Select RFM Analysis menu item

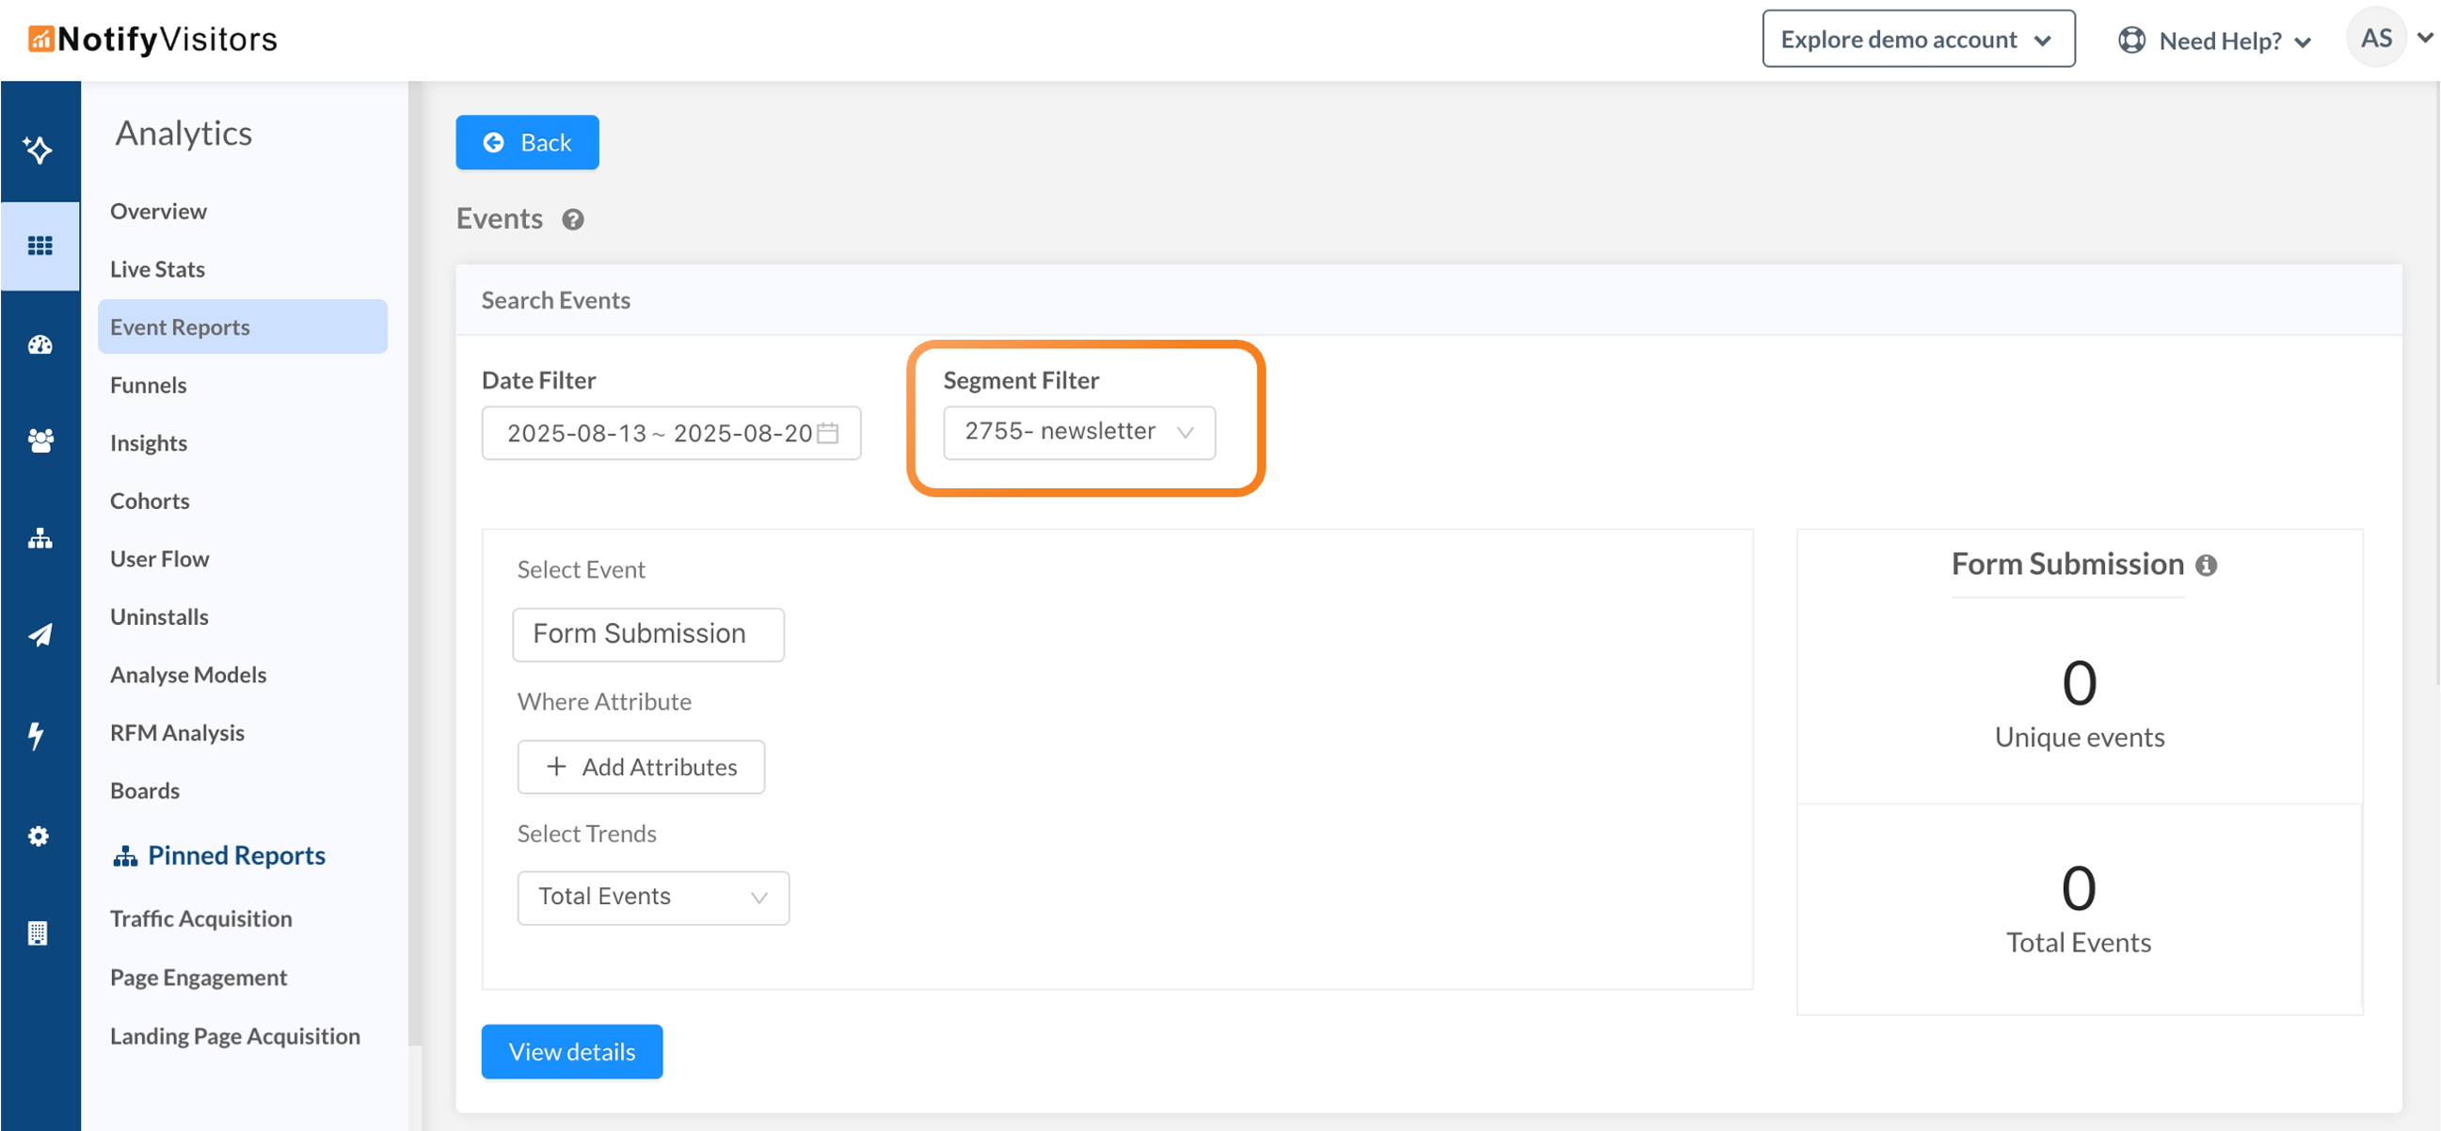pos(177,732)
